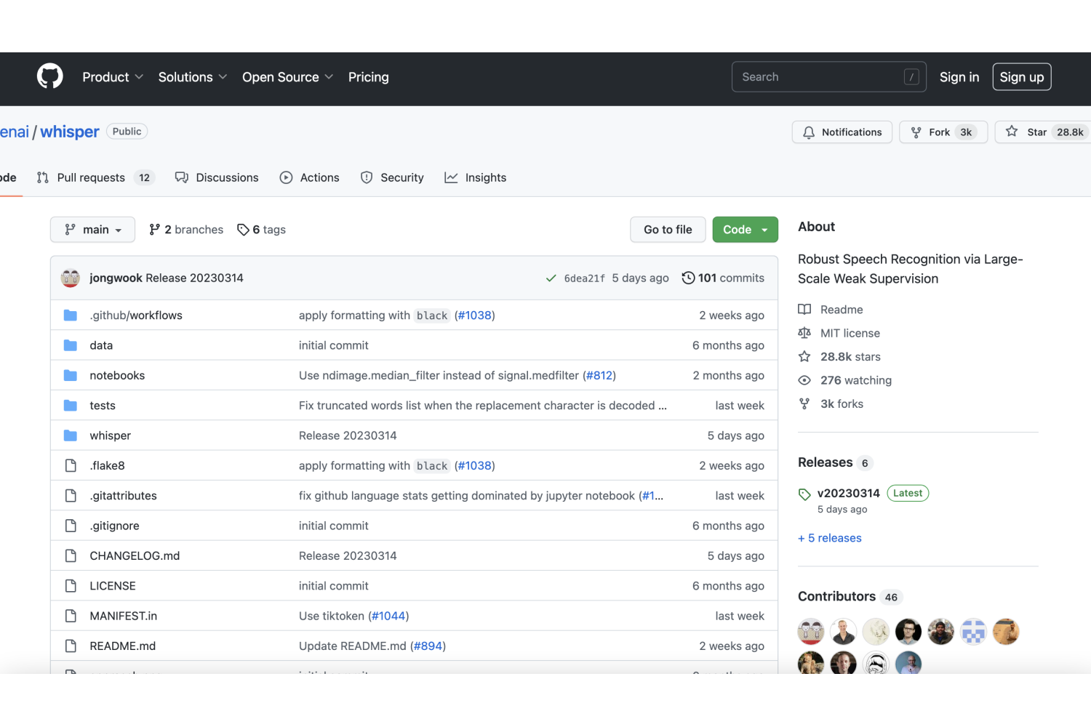Click the Release 20230314 commit message in header

pyautogui.click(x=195, y=278)
